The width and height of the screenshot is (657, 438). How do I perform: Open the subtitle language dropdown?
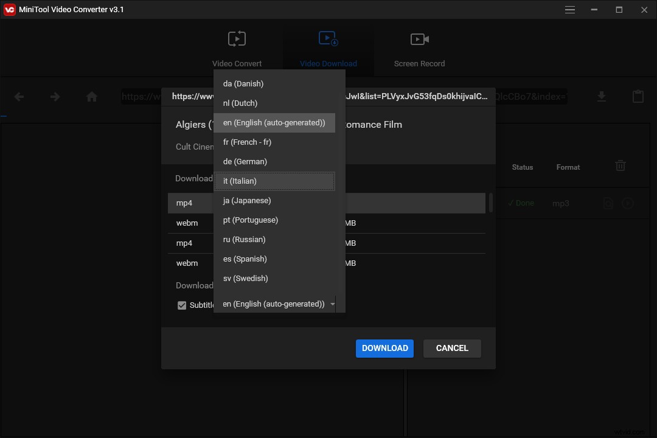[332, 304]
